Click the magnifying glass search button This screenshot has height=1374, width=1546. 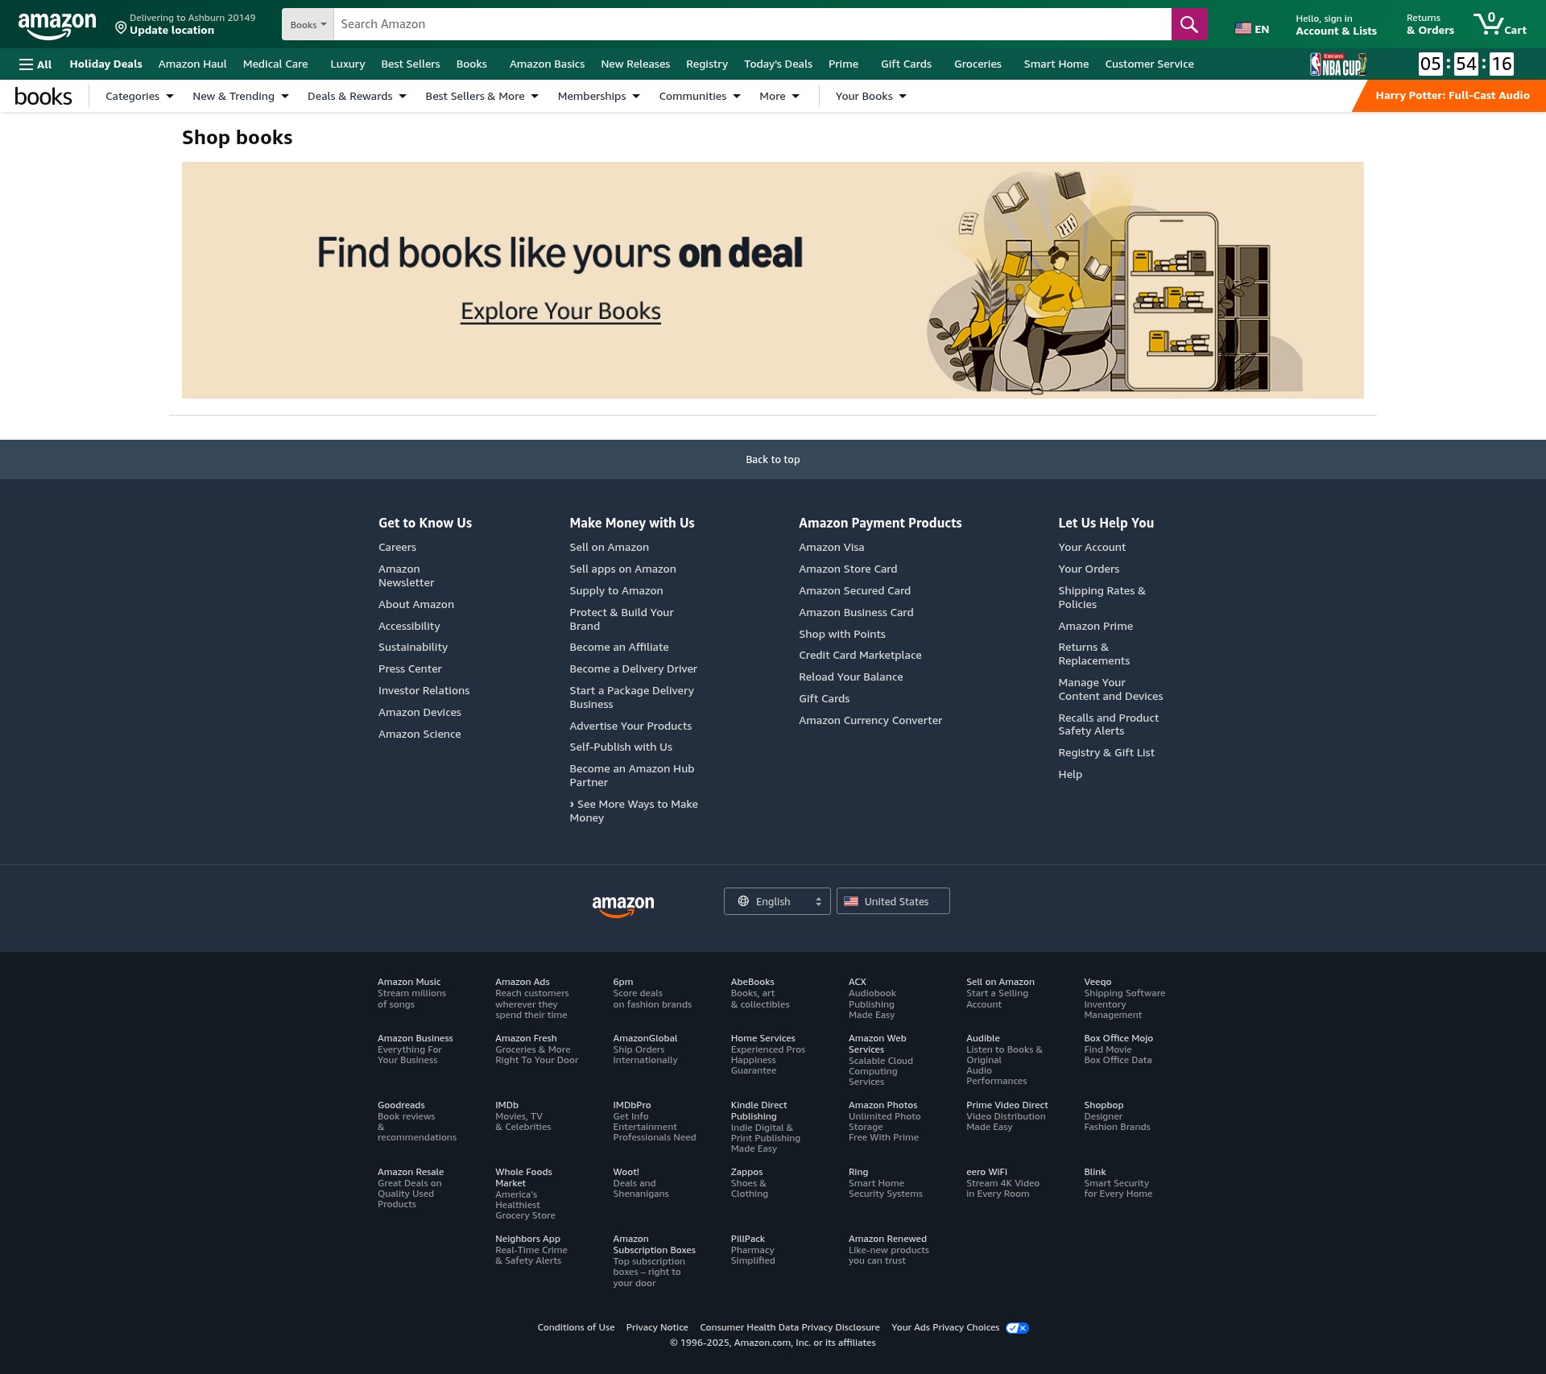[x=1188, y=24]
